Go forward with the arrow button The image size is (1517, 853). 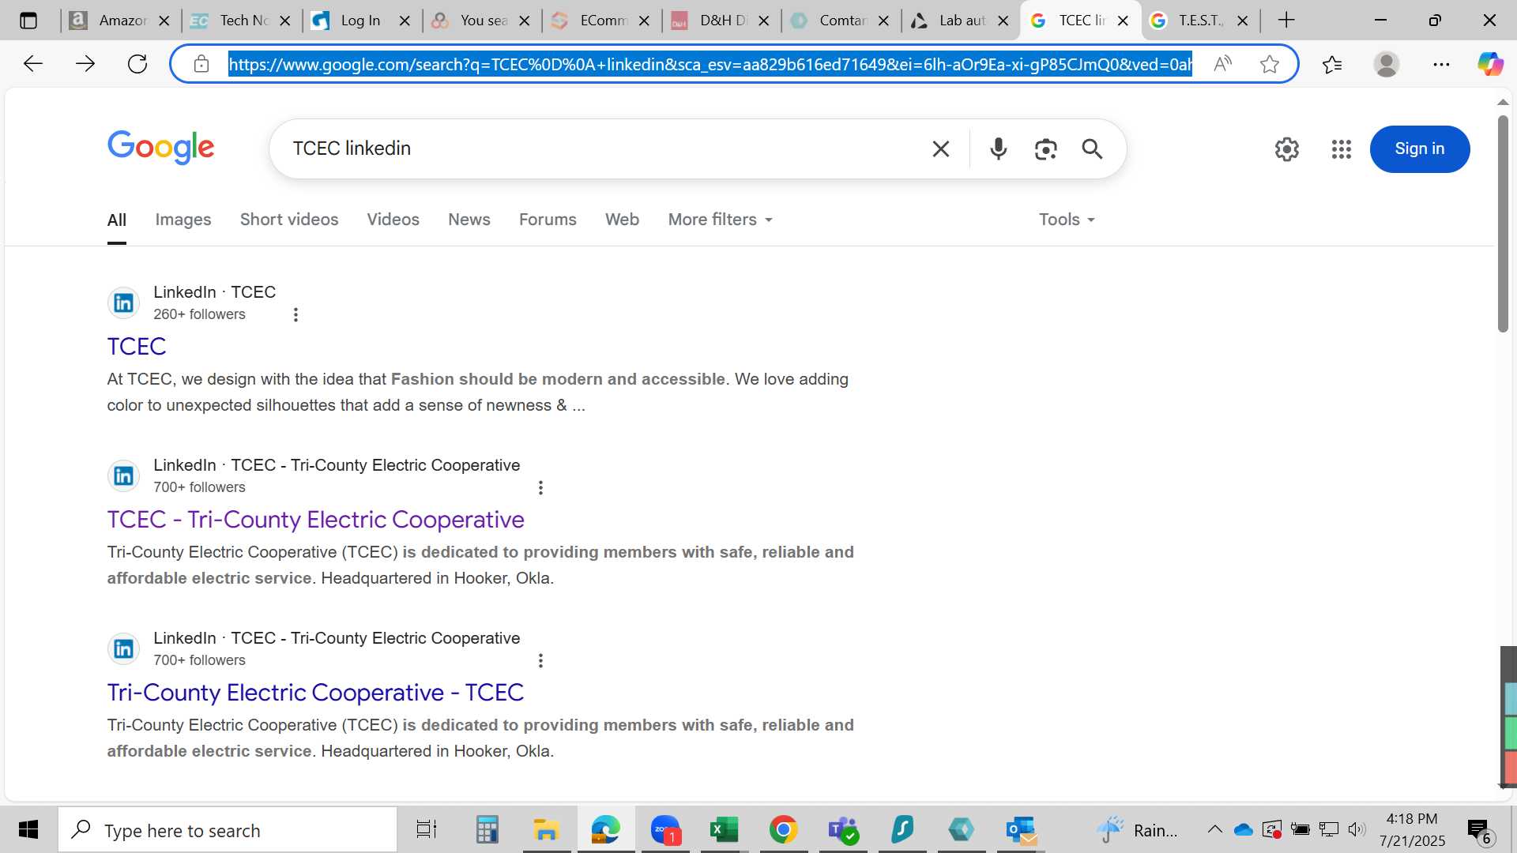(85, 64)
